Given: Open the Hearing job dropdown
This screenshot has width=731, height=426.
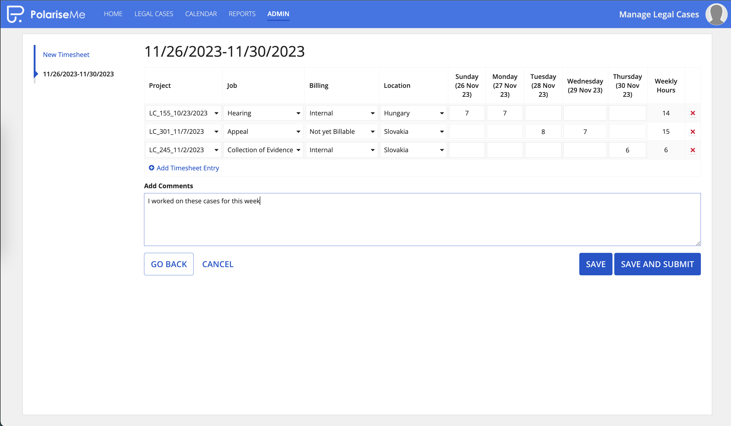Looking at the screenshot, I should pyautogui.click(x=263, y=113).
